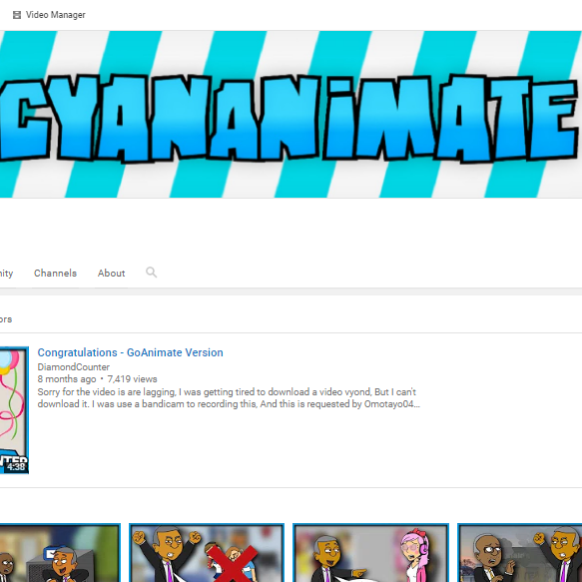This screenshot has height=582, width=582.
Task: Click the 4:38 duration badge
Action: [16, 466]
